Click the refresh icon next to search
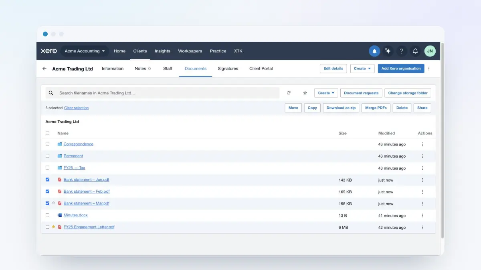This screenshot has width=481, height=270. (289, 93)
